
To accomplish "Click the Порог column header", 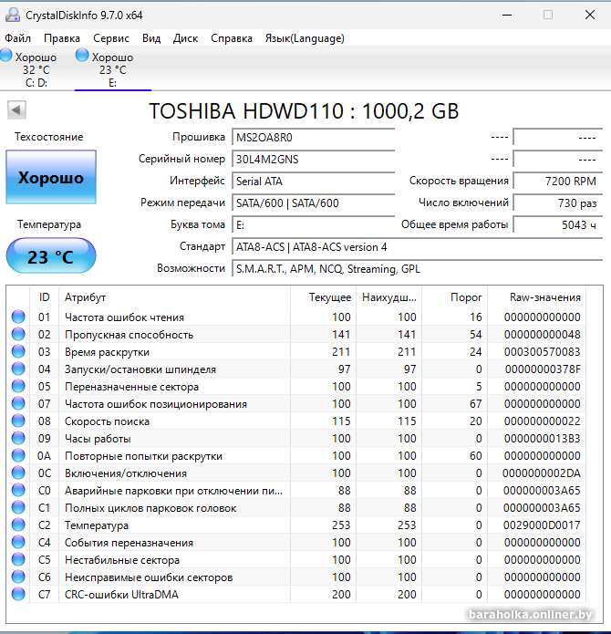I will point(455,297).
